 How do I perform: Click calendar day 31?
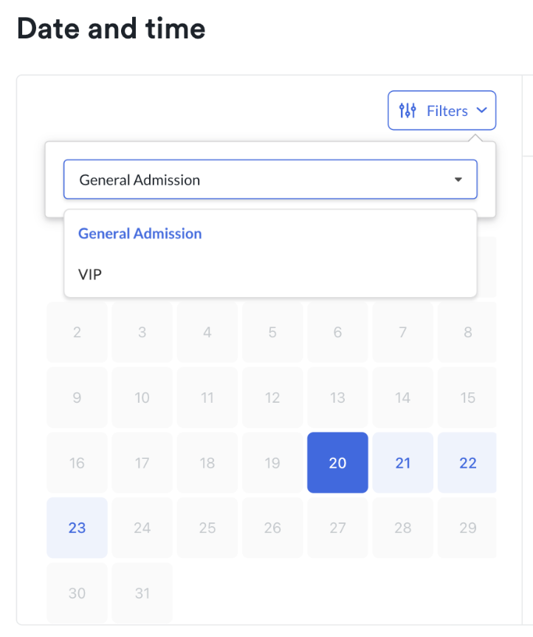[x=142, y=593]
